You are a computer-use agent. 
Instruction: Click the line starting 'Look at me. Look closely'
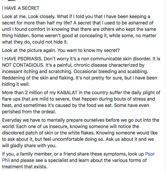[76, 16]
